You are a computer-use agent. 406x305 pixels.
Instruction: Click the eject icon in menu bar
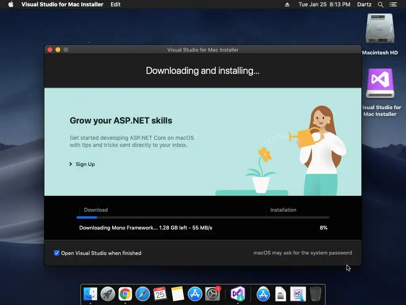(x=287, y=4)
